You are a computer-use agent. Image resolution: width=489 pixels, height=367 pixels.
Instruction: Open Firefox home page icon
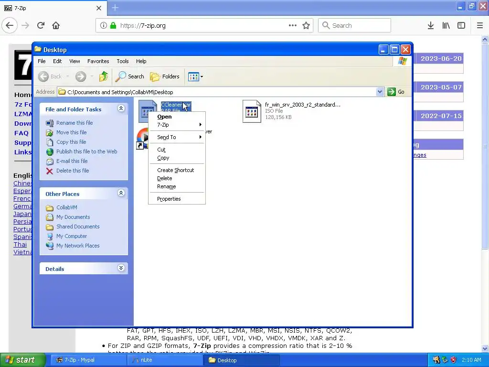pyautogui.click(x=56, y=25)
